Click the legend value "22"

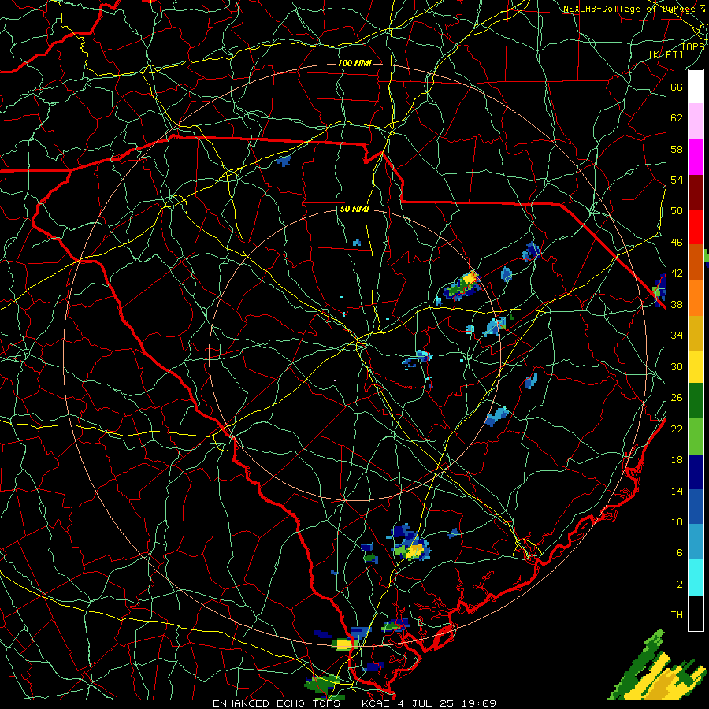677,429
